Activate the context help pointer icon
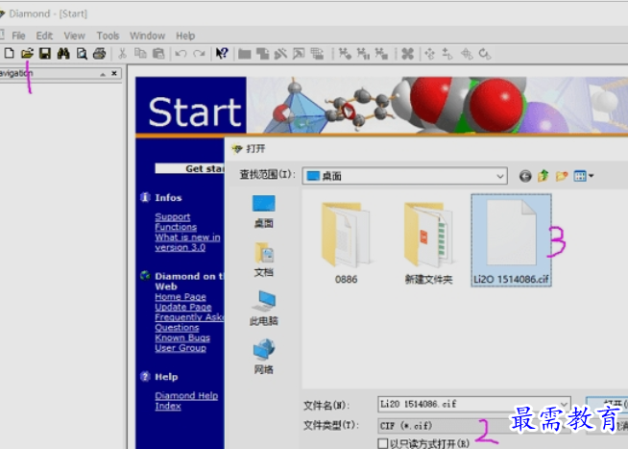This screenshot has width=628, height=449. 222,53
